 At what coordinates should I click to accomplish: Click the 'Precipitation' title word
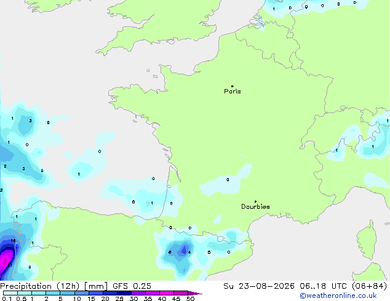(x=26, y=286)
